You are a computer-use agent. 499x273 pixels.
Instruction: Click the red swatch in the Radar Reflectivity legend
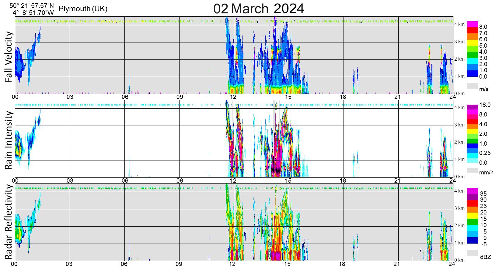473,204
